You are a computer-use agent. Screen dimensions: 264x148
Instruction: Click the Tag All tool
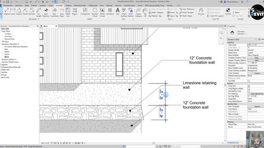pyautogui.click(x=145, y=12)
